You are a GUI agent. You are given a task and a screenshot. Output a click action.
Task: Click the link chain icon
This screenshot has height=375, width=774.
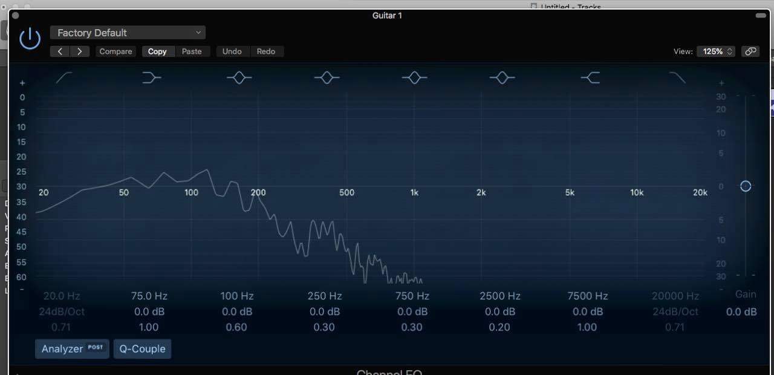click(x=750, y=51)
